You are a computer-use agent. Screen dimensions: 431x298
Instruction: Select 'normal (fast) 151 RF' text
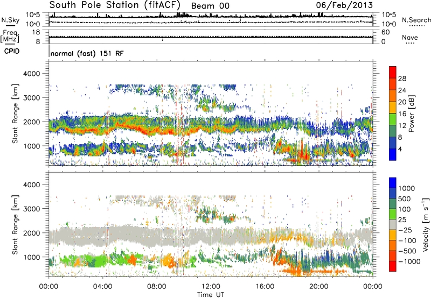point(87,53)
